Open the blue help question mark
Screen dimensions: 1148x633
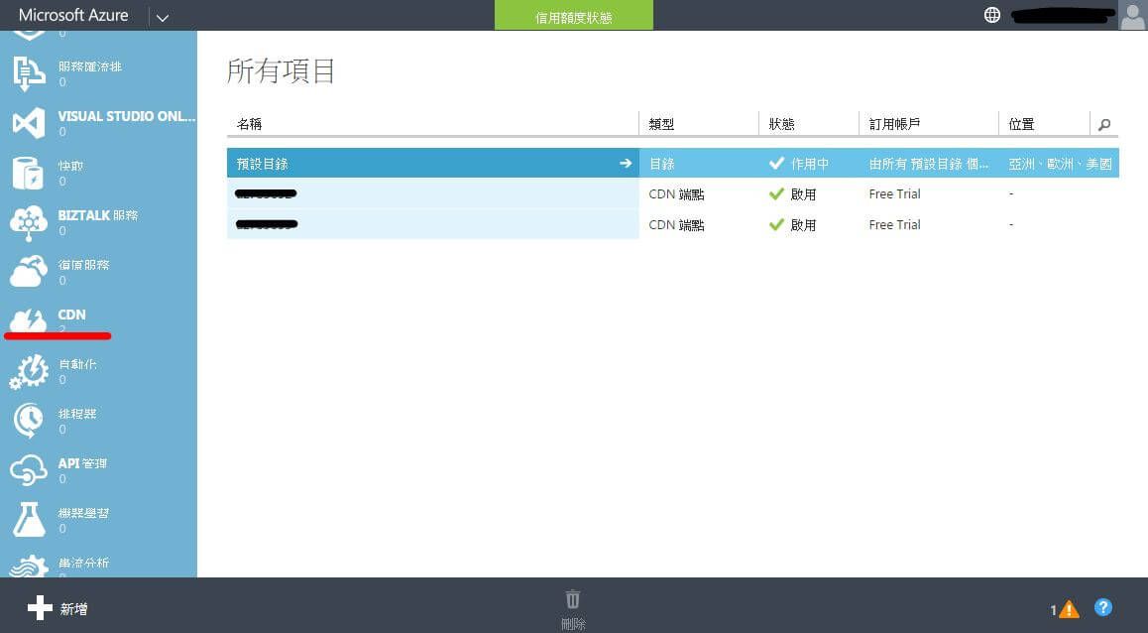click(x=1103, y=607)
